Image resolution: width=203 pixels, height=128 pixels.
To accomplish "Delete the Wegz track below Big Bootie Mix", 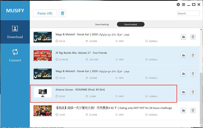I will click(x=193, y=74).
